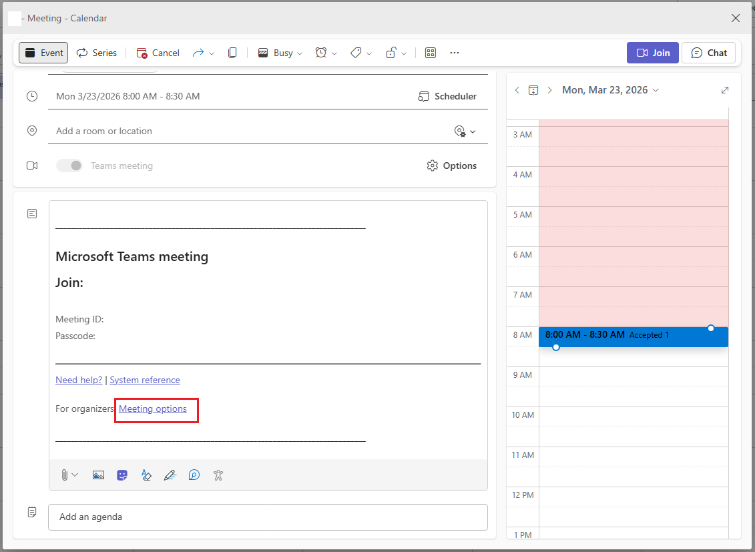The height and width of the screenshot is (552, 755).
Task: Join the Teams meeting
Action: (652, 53)
